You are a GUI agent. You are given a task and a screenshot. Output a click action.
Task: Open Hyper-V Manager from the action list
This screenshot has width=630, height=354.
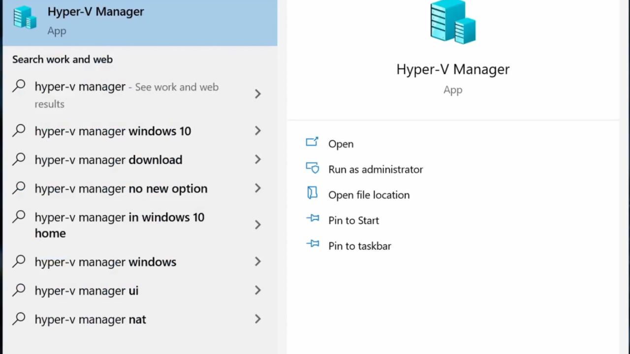pos(341,144)
